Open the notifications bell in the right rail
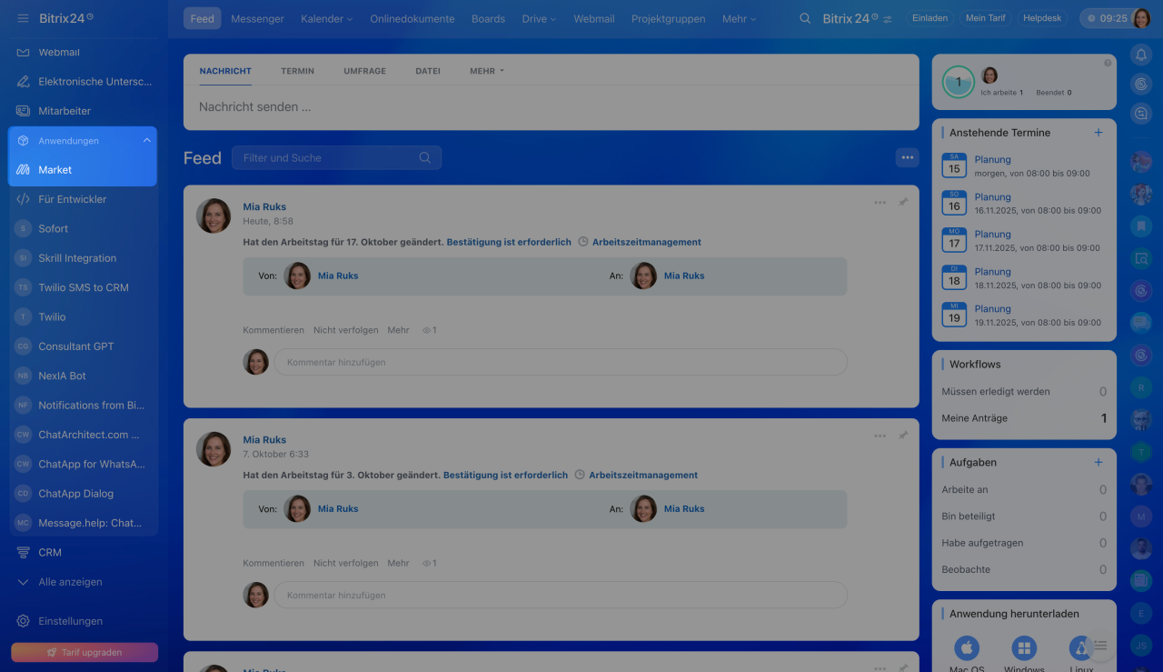Image resolution: width=1163 pixels, height=672 pixels. pyautogui.click(x=1141, y=55)
